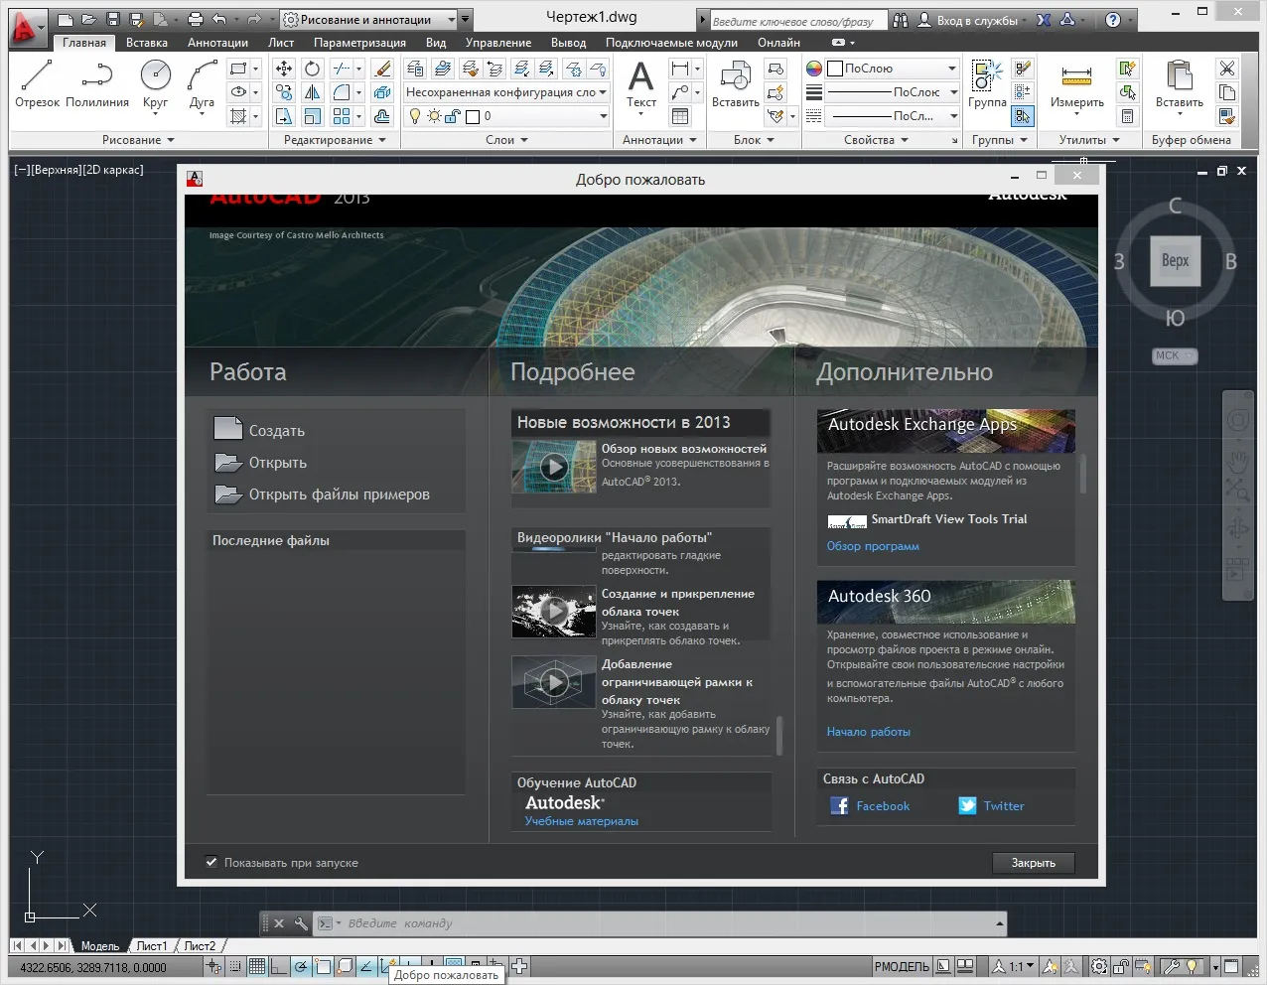Toggle the РМОДЕЛЬ model space button
The image size is (1267, 985).
902,966
